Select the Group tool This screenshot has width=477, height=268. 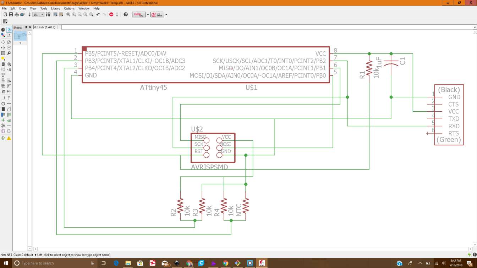3,53
